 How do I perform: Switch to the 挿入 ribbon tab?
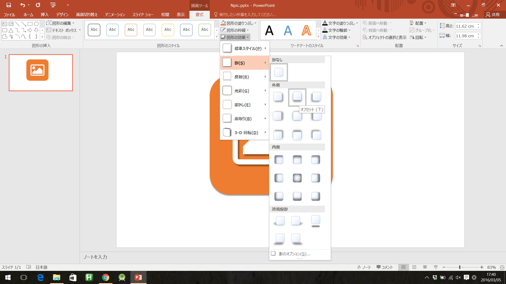coord(45,14)
